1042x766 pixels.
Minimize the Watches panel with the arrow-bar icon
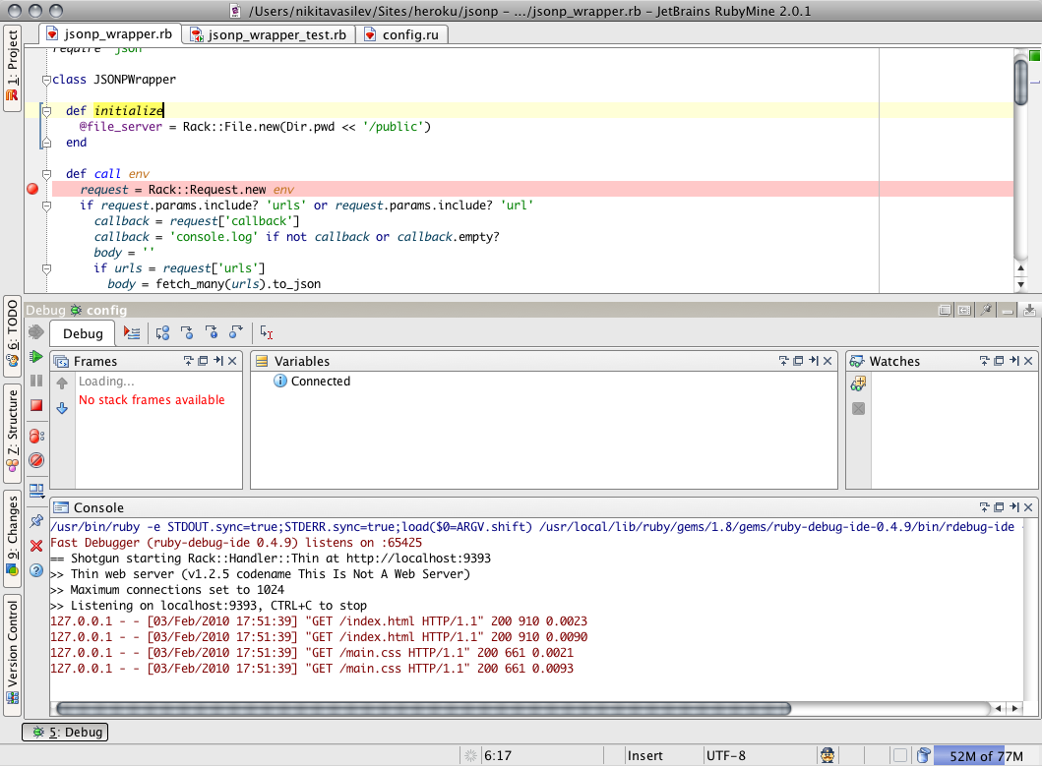[1014, 361]
